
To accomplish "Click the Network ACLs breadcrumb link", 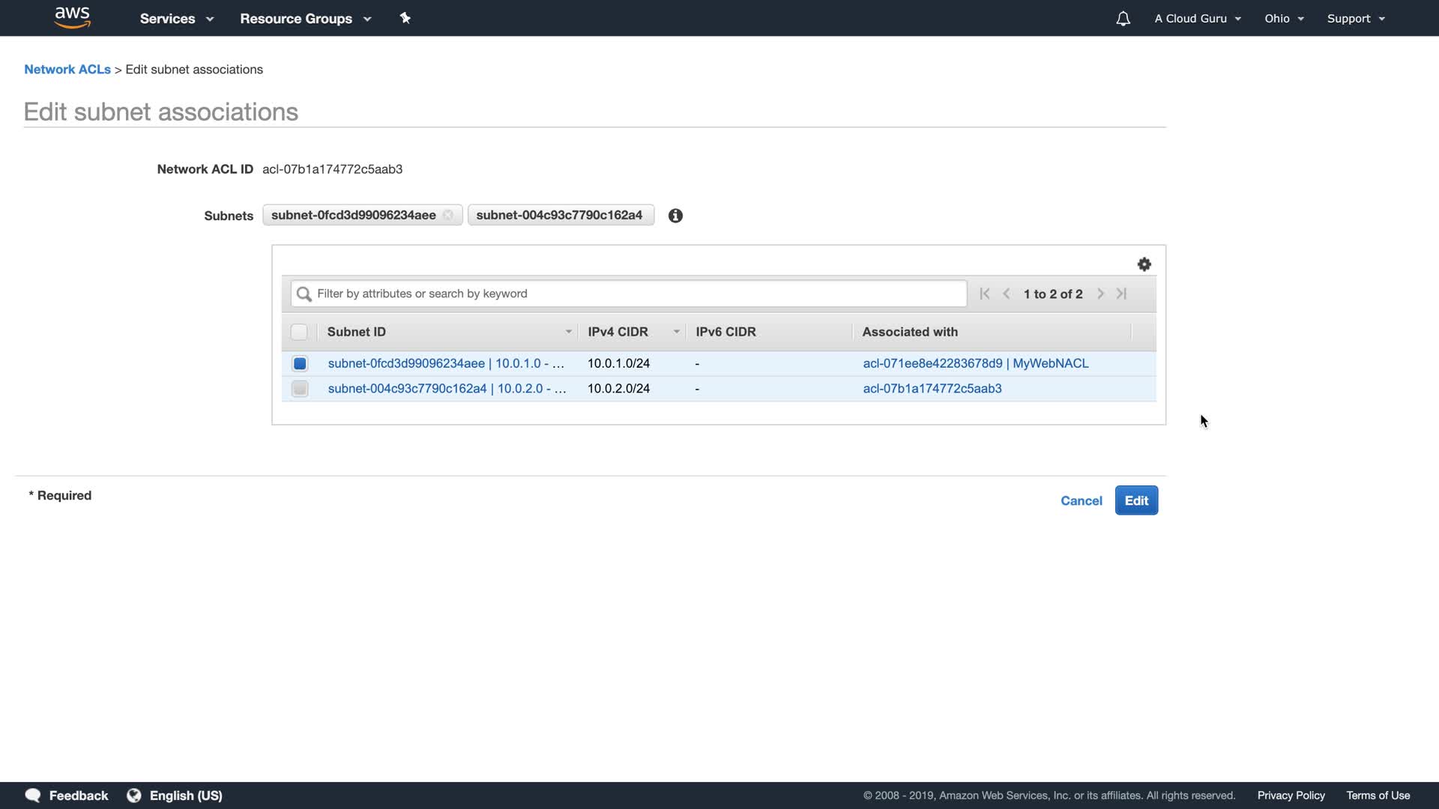I will 67,70.
